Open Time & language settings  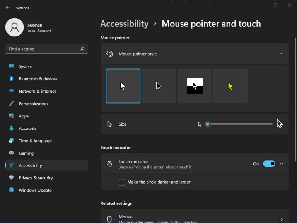click(x=46, y=141)
